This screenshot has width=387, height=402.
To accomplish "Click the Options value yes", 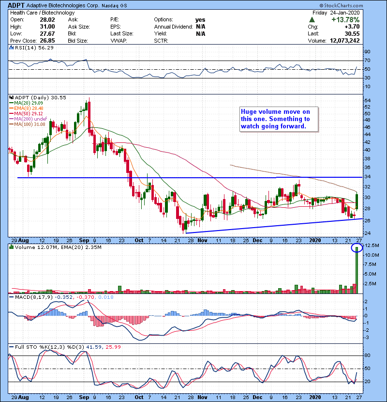I will pyautogui.click(x=200, y=20).
